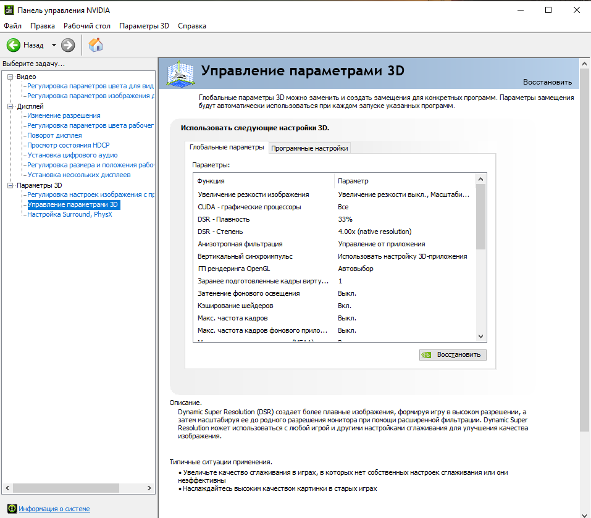The width and height of the screenshot is (591, 518).
Task: Select CUDA - графические процессоры row
Action: [335, 207]
